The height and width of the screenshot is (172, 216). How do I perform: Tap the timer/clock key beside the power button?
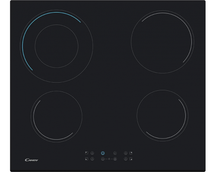click(x=115, y=153)
